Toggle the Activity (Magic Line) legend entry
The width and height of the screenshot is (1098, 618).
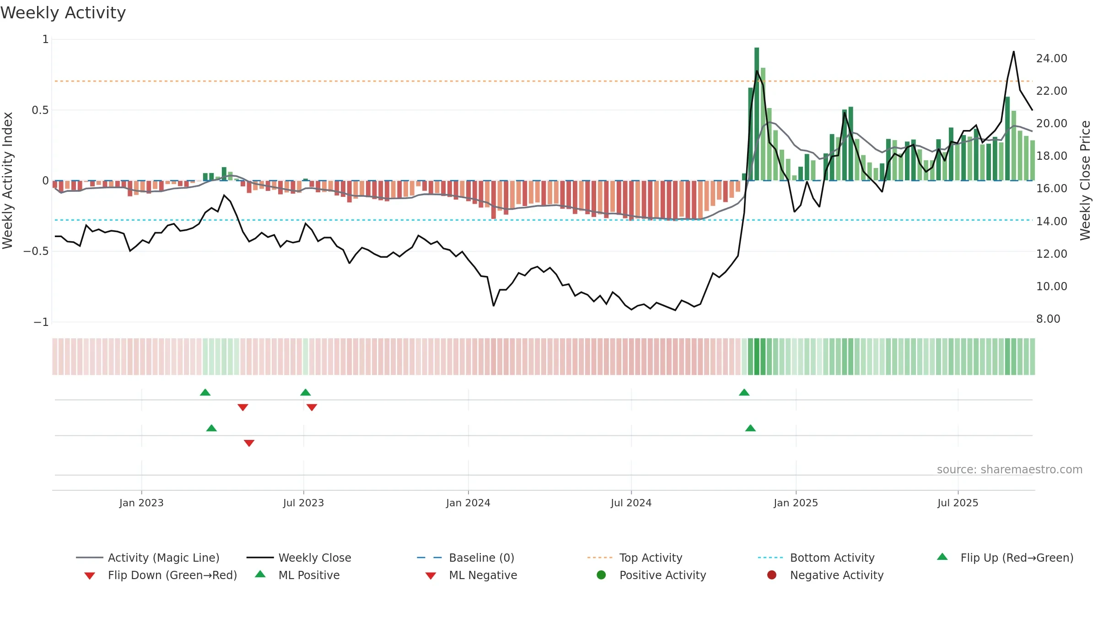[148, 558]
